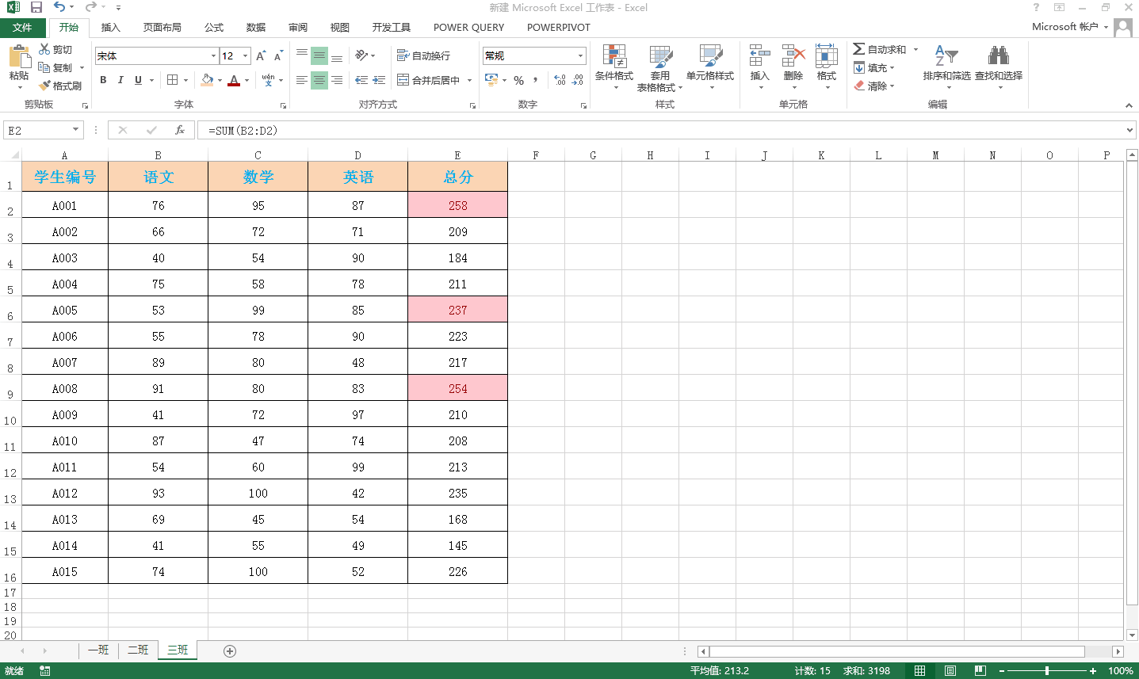Expand the formula bar
Viewport: 1139px width, 679px height.
pyautogui.click(x=1129, y=130)
